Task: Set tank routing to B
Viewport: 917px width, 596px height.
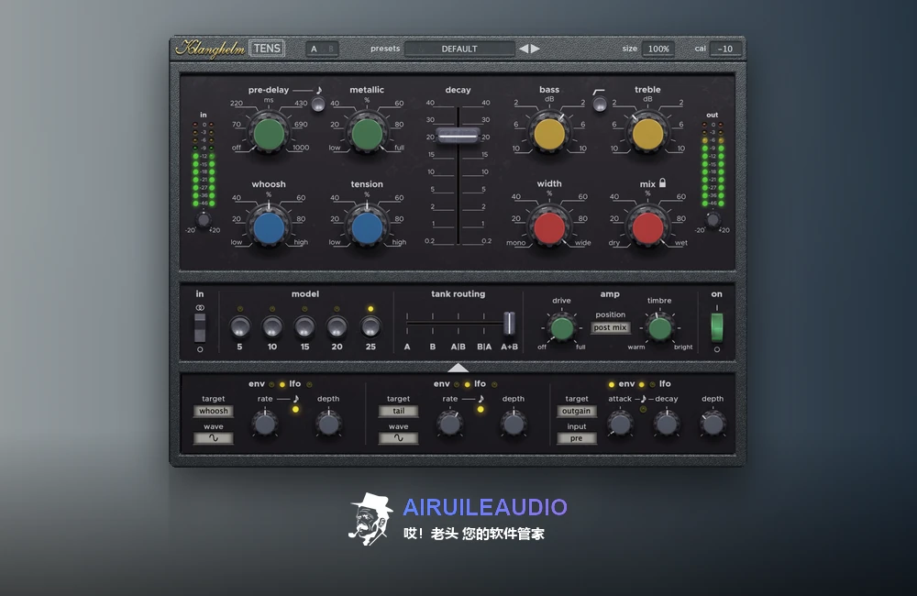Action: coord(433,347)
